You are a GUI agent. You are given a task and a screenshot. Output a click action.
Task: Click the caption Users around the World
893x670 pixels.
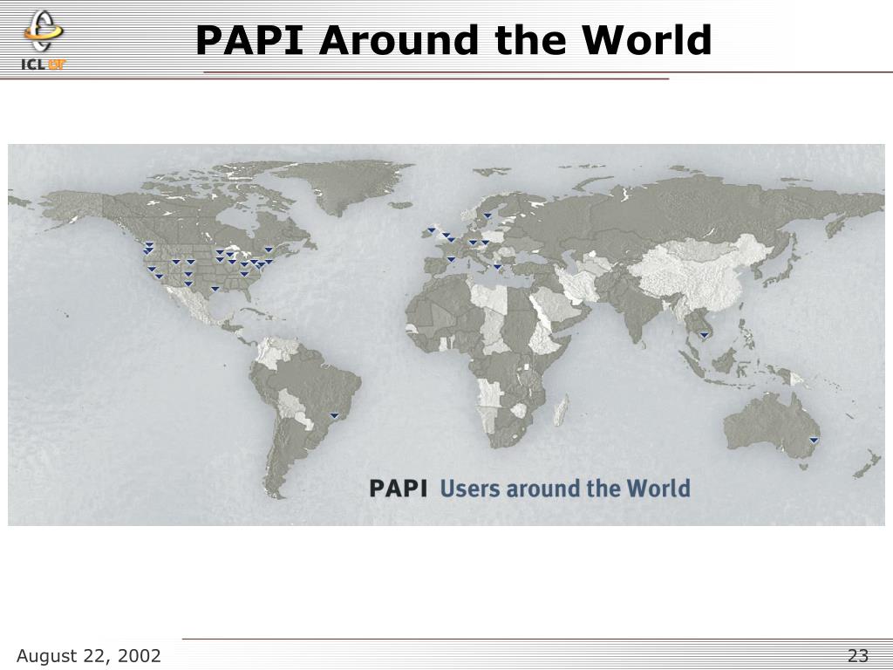(565, 489)
